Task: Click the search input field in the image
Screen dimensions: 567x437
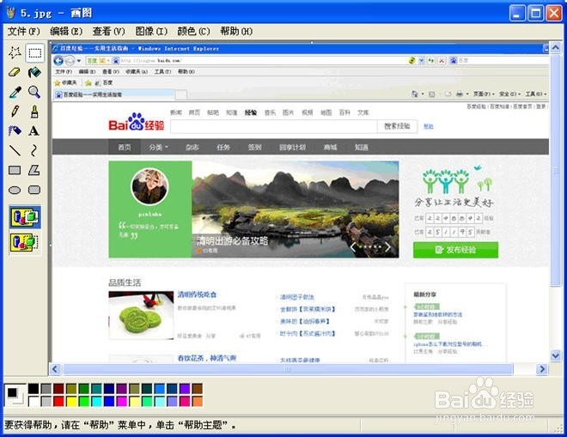Action: 274,126
